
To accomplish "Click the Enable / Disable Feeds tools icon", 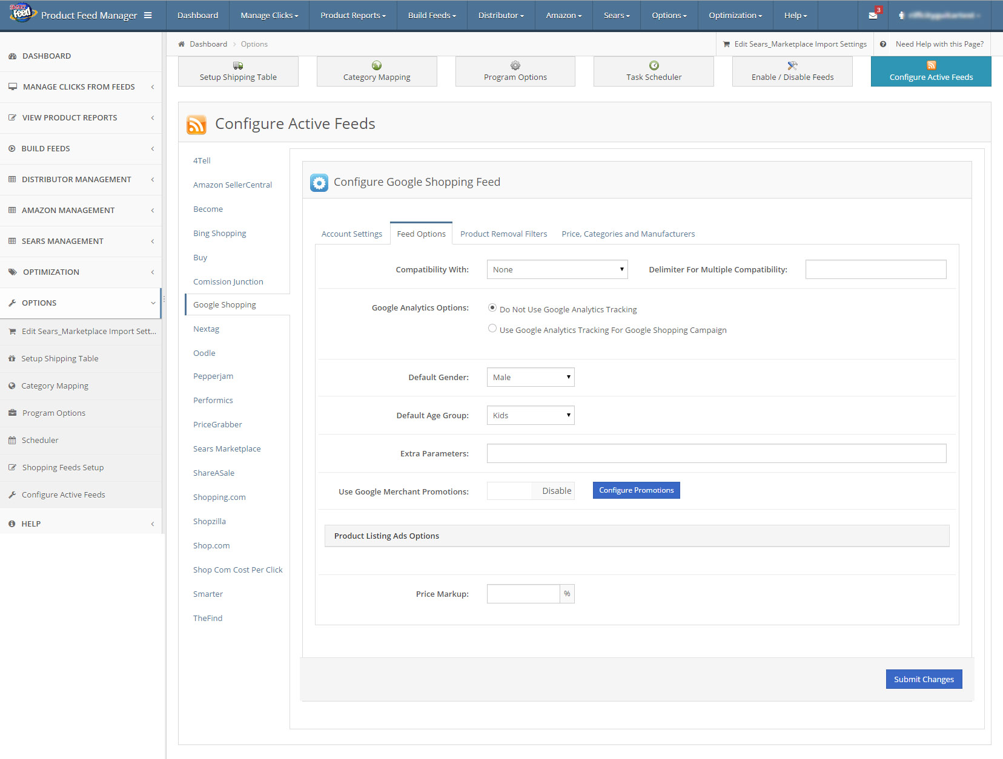I will coord(792,65).
